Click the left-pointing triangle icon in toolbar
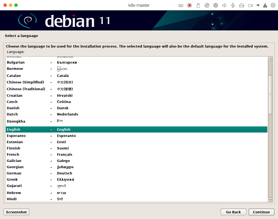Viewport: 278px width, 219px height. click(x=258, y=5)
